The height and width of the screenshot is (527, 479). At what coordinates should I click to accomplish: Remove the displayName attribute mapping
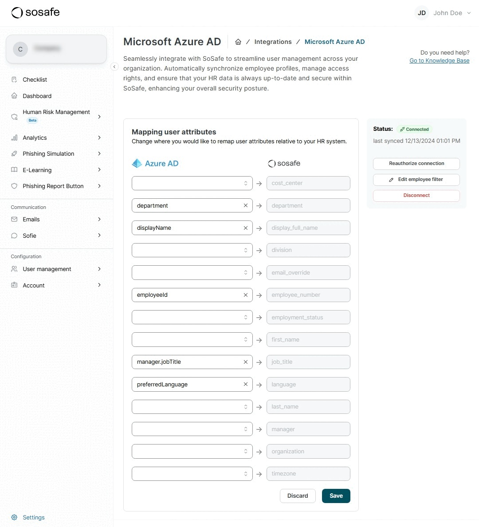pyautogui.click(x=246, y=228)
